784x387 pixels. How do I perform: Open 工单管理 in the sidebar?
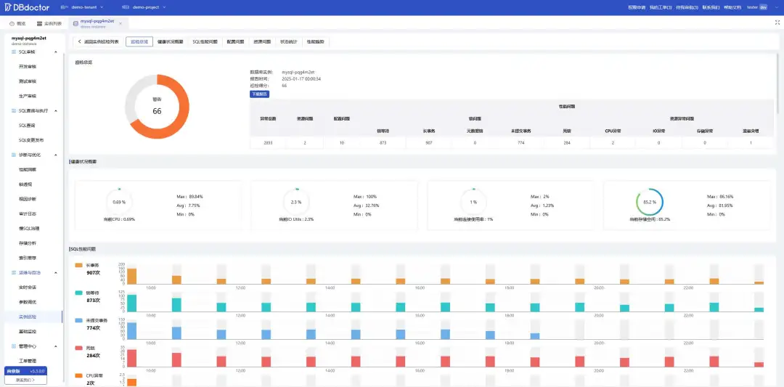click(x=28, y=361)
